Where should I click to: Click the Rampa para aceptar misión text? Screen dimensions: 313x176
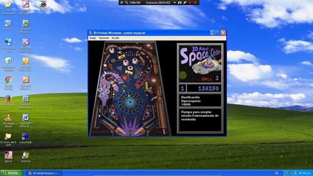coord(200,116)
